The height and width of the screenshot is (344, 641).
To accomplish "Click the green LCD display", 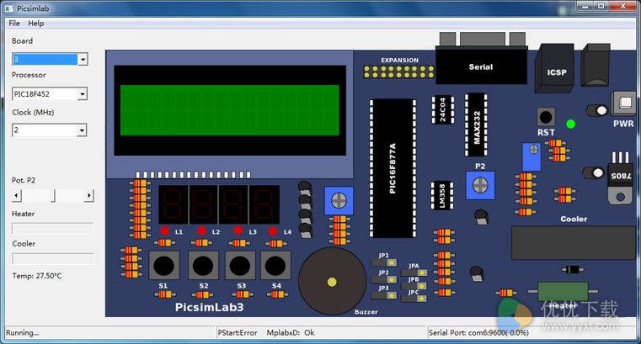I will 229,110.
